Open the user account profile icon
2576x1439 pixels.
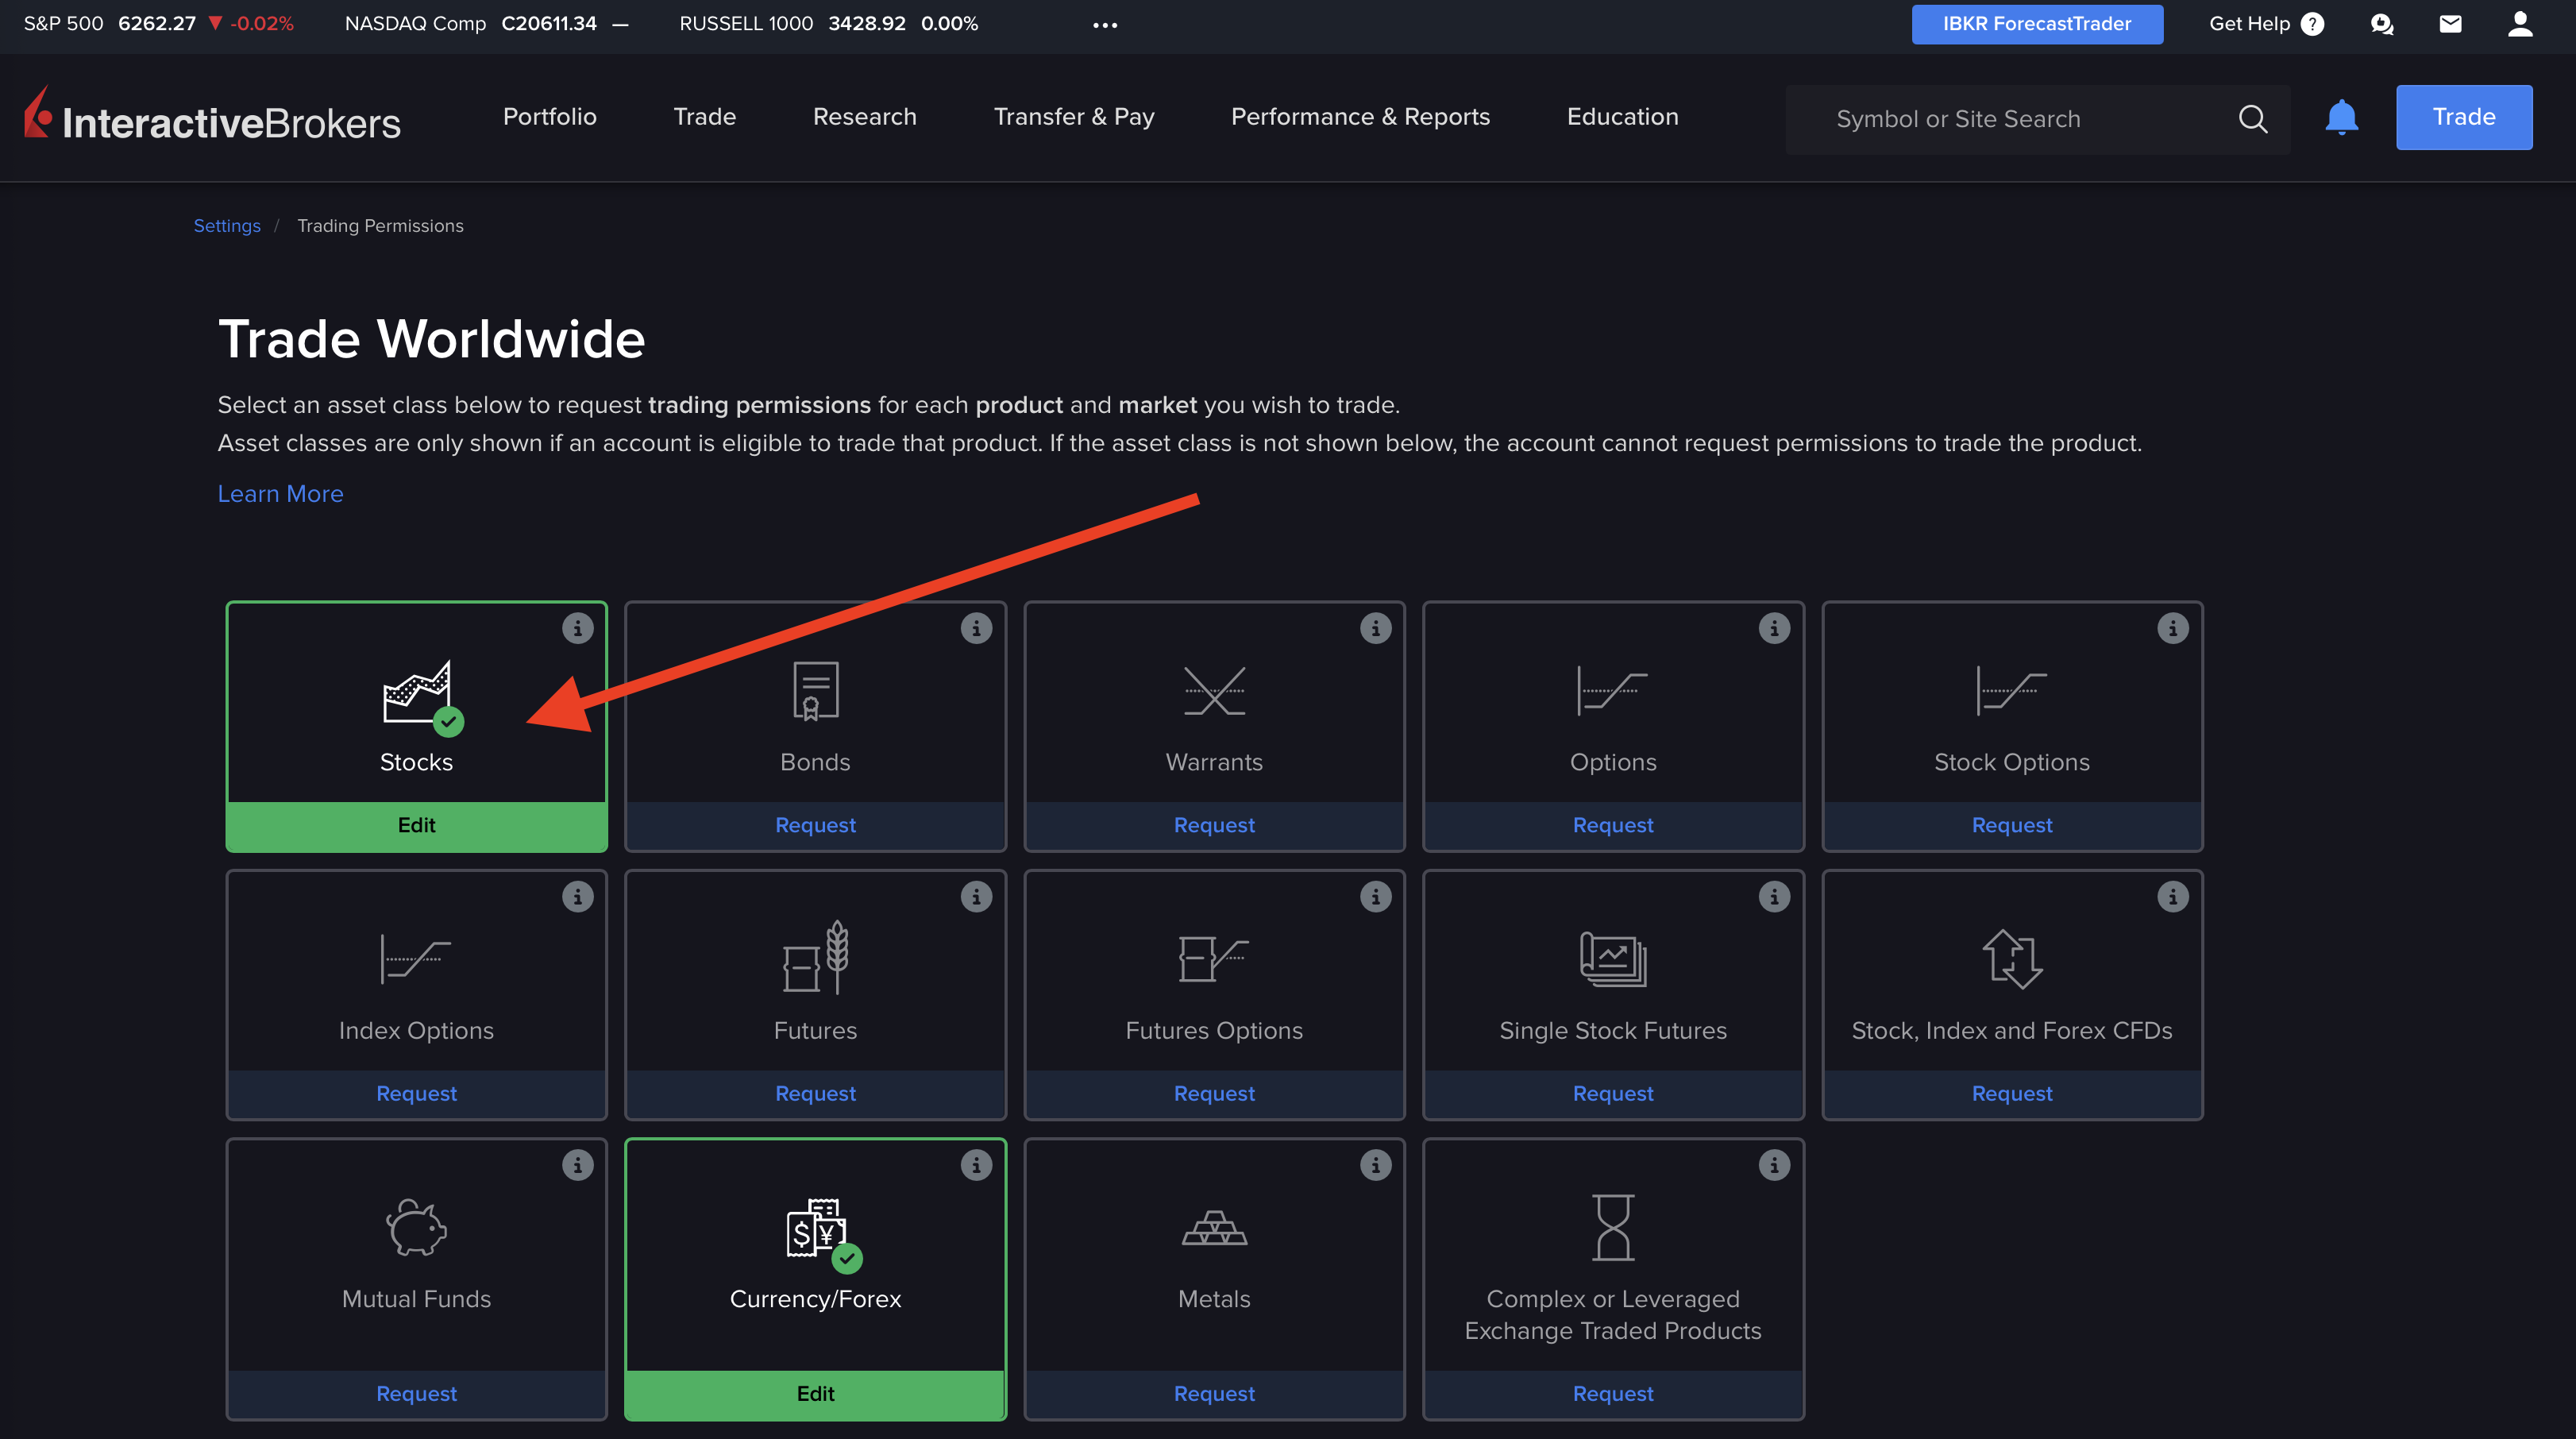click(x=2520, y=24)
